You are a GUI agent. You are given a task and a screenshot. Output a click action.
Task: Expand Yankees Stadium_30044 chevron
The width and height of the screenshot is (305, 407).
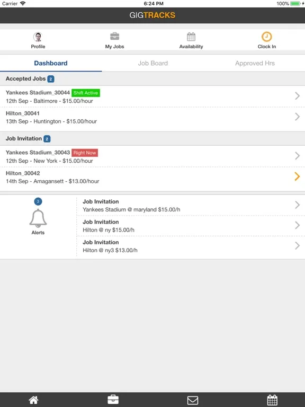click(x=297, y=96)
